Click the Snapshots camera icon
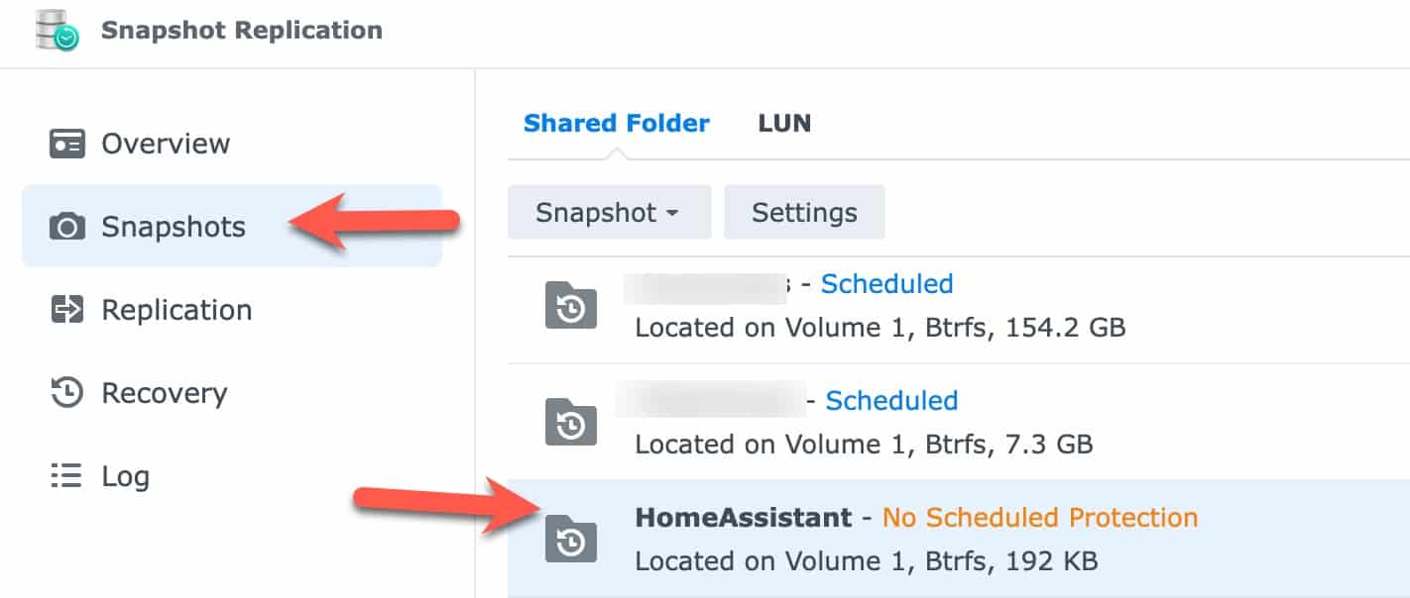Image resolution: width=1410 pixels, height=598 pixels. click(x=67, y=228)
